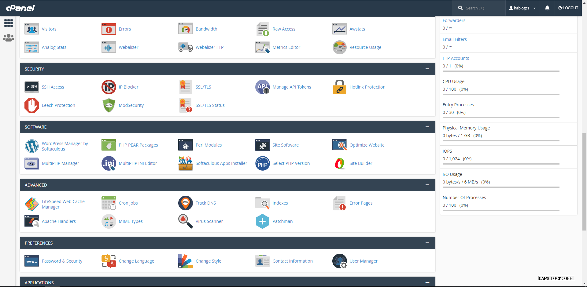The image size is (587, 287).
Task: Click the LOGOUT button
Action: coord(568,8)
